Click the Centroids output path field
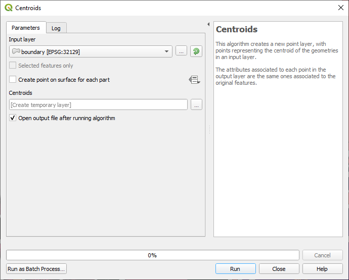The width and height of the screenshot is (349, 280). [98, 105]
